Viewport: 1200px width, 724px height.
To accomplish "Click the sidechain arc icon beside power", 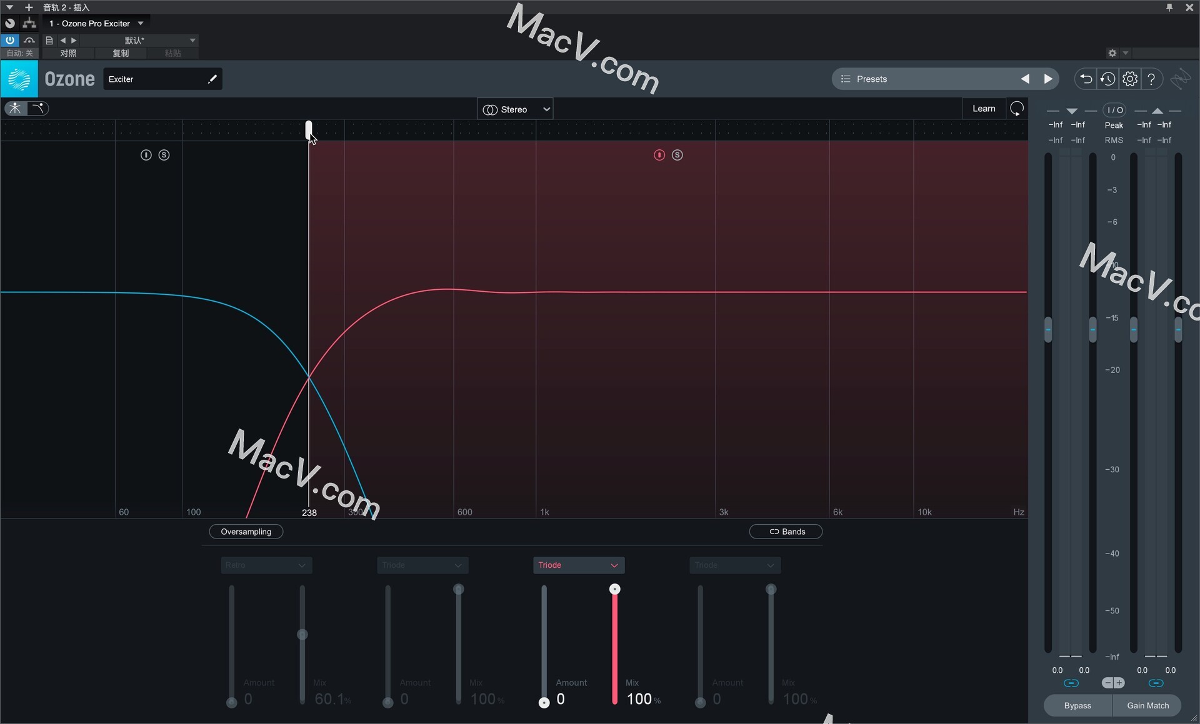I will tap(29, 40).
